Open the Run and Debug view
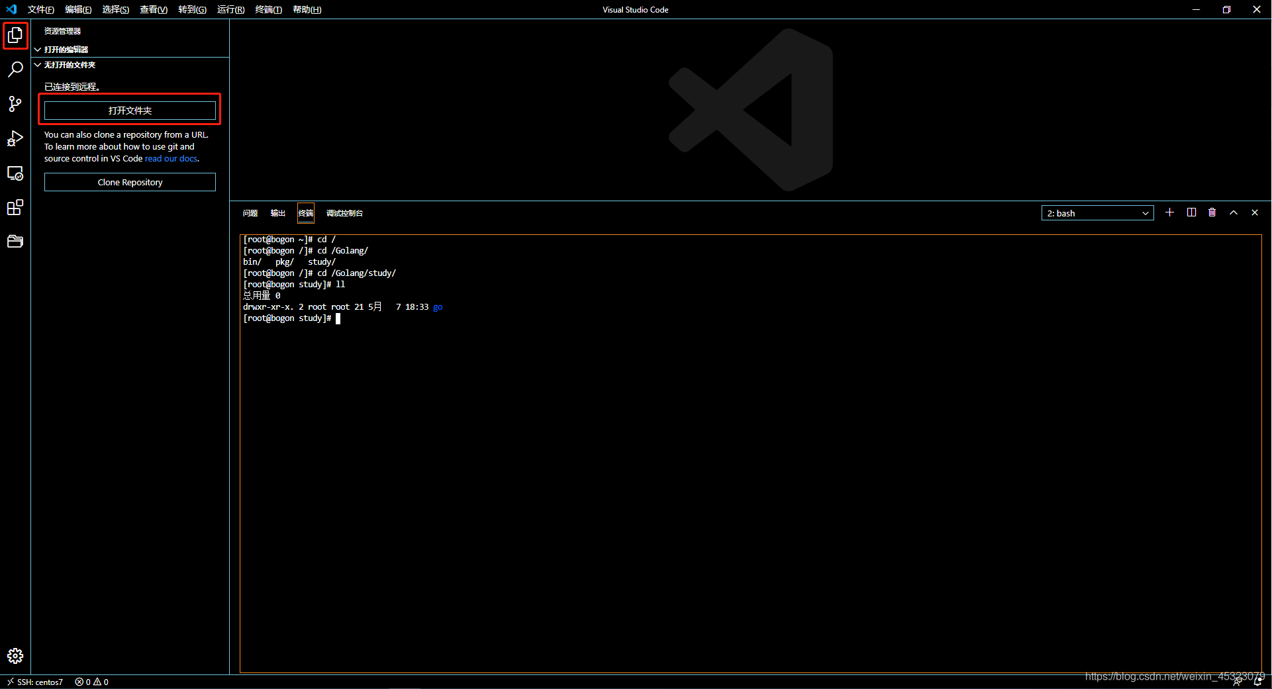 point(15,138)
